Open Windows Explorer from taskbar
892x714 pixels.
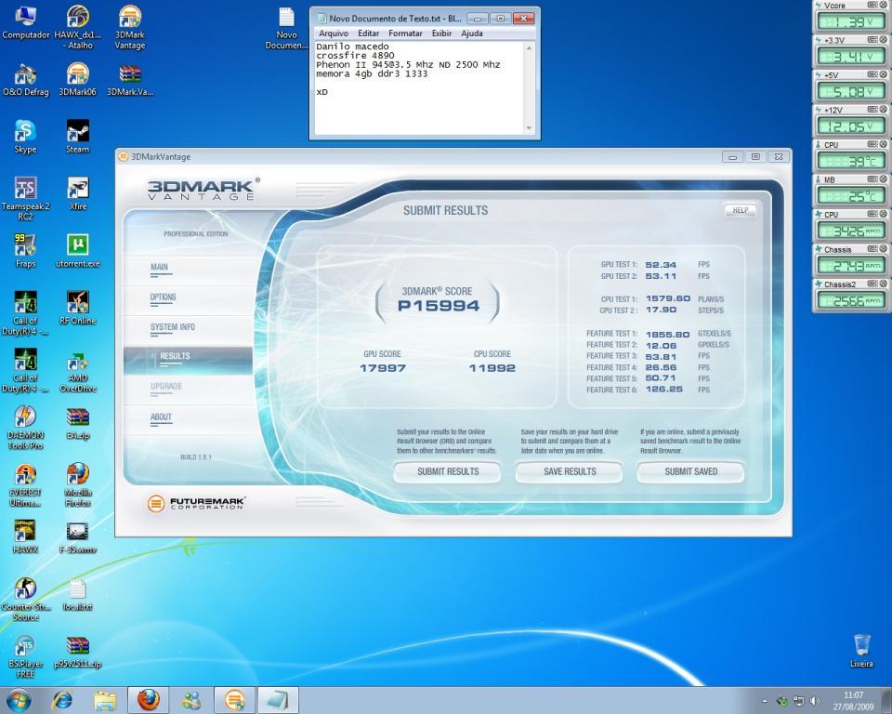coord(105,700)
